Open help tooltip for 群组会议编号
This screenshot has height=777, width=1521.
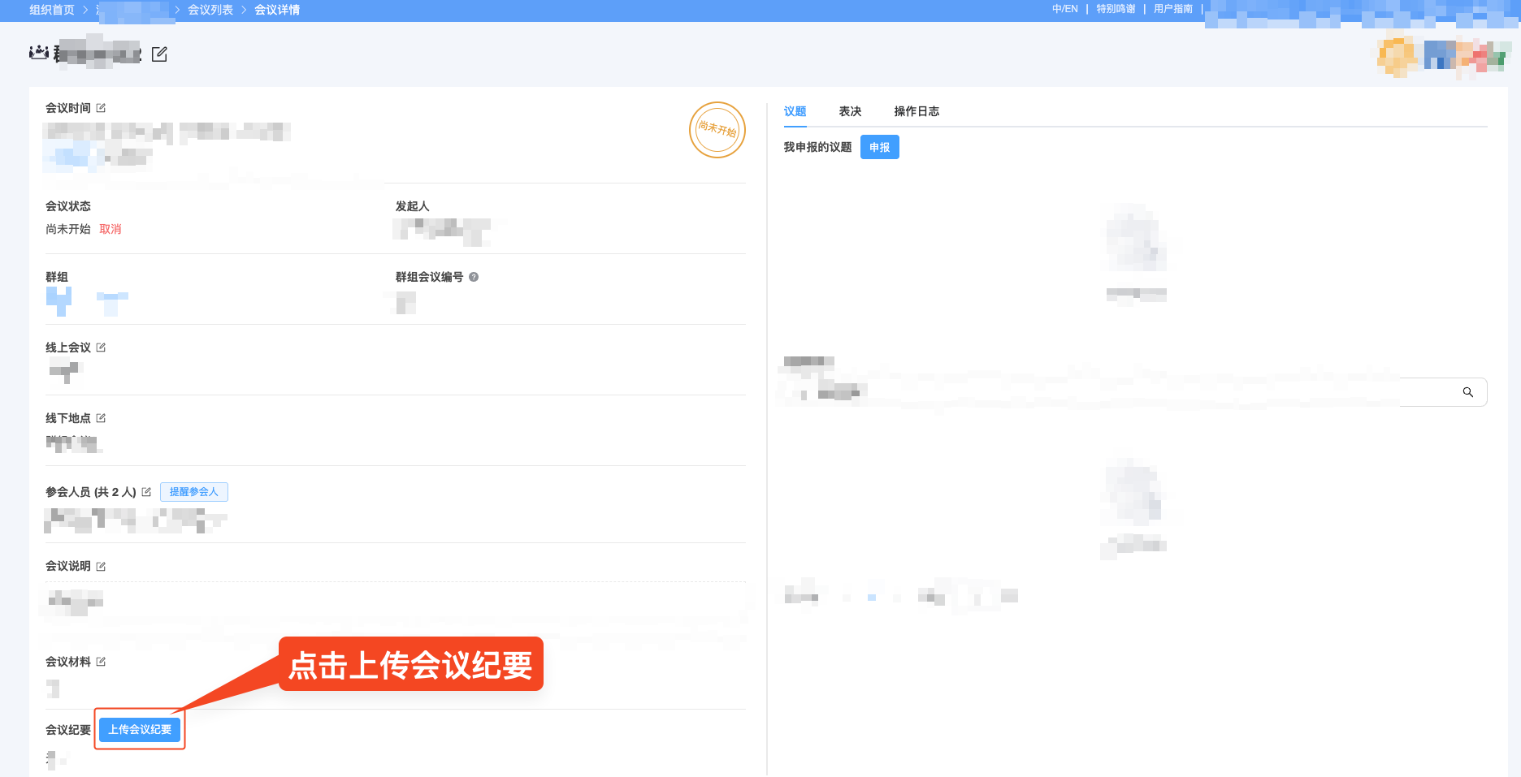pos(474,276)
